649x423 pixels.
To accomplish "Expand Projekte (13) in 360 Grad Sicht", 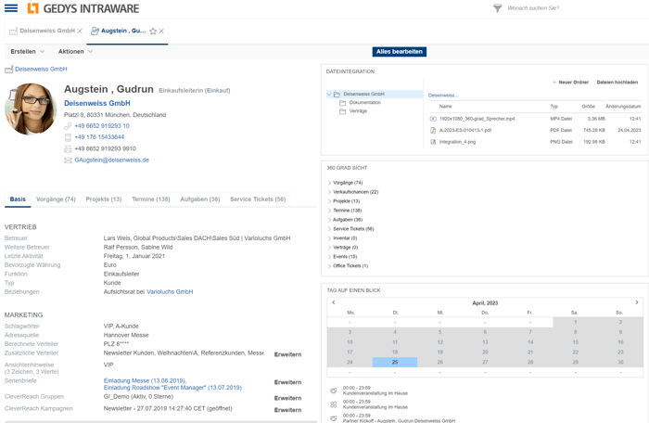I will point(329,201).
